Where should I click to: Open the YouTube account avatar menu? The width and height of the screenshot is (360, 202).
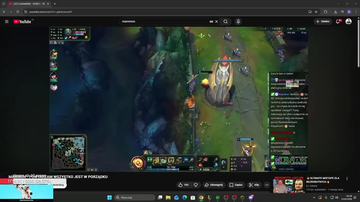(x=348, y=22)
